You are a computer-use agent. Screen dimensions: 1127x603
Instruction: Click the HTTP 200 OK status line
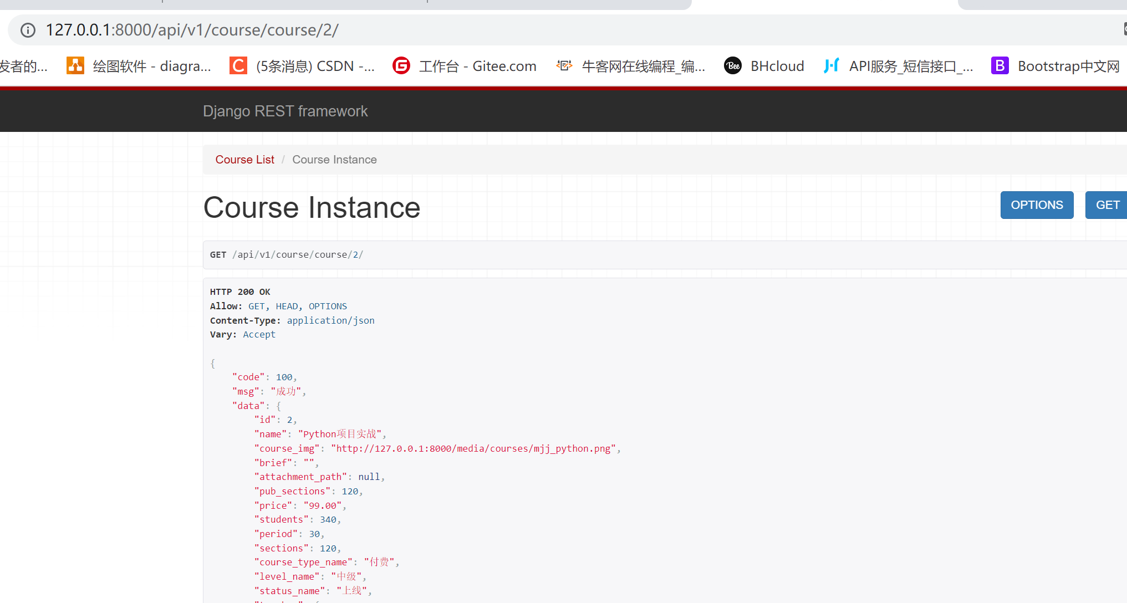coord(240,292)
